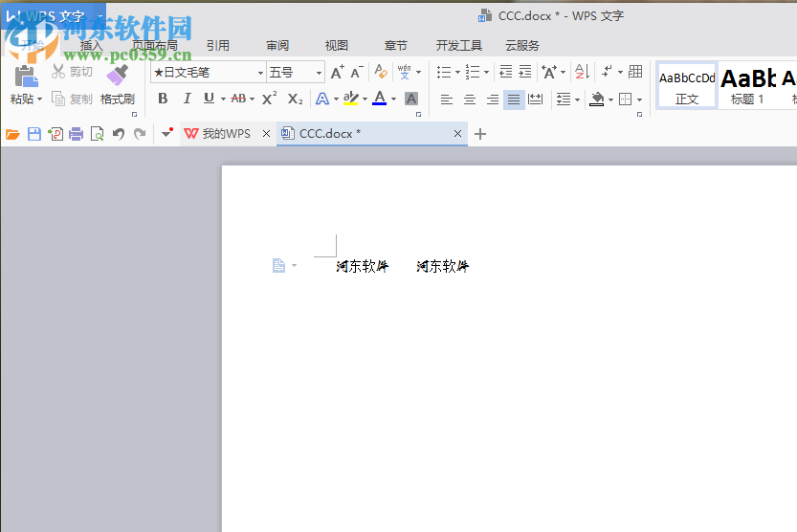This screenshot has width=797, height=532.
Task: Apply blue font color A
Action: [380, 99]
